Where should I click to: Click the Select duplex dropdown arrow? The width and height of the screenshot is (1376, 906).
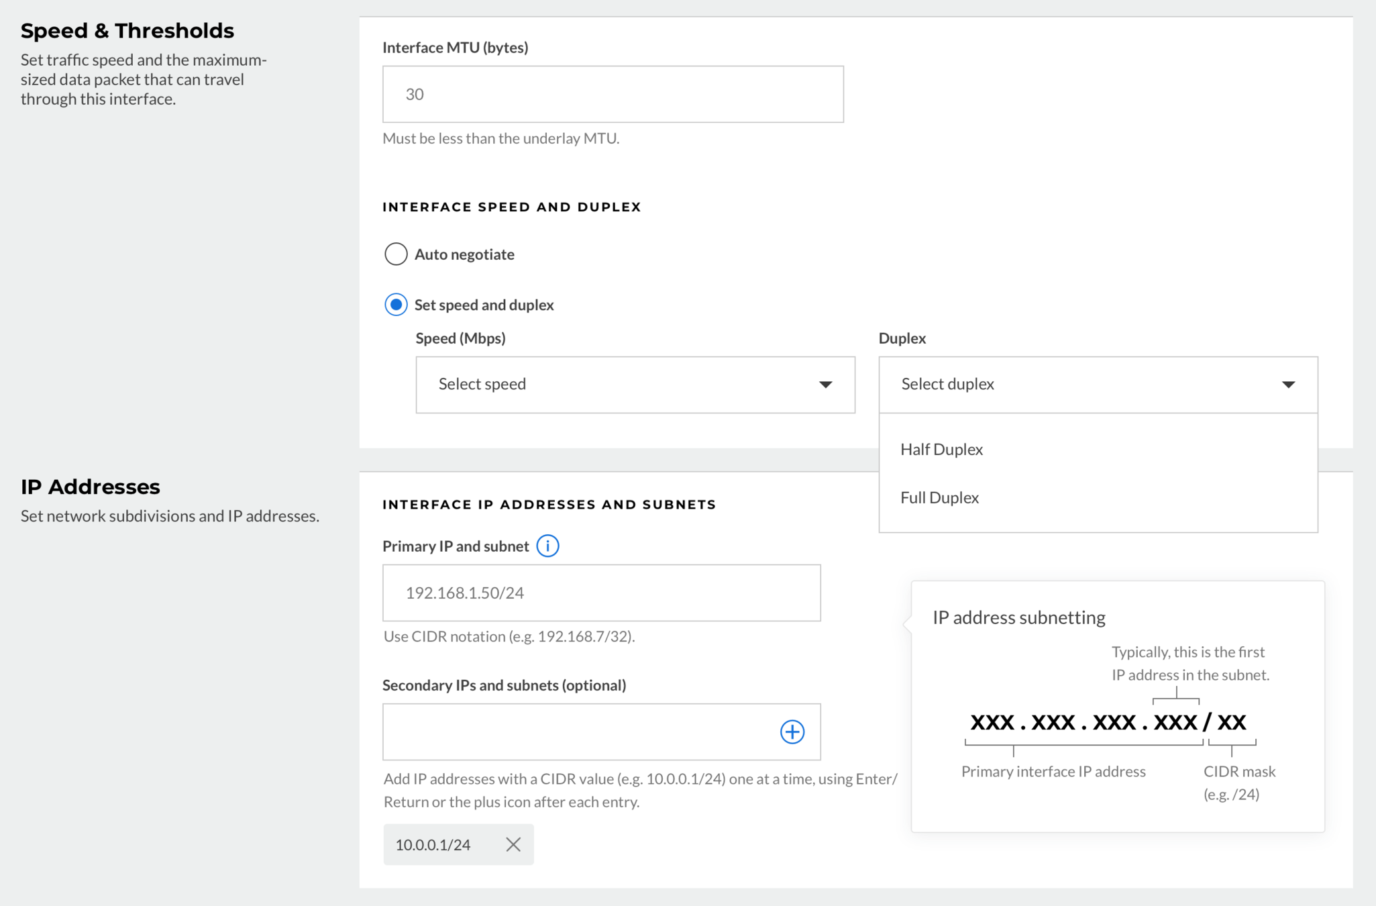tap(1287, 385)
